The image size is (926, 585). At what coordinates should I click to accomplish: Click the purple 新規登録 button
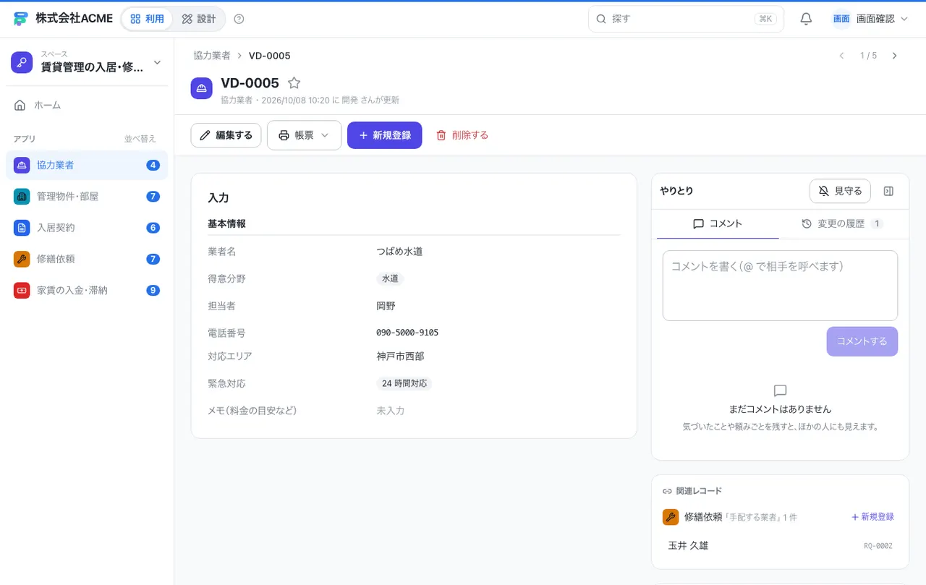385,135
